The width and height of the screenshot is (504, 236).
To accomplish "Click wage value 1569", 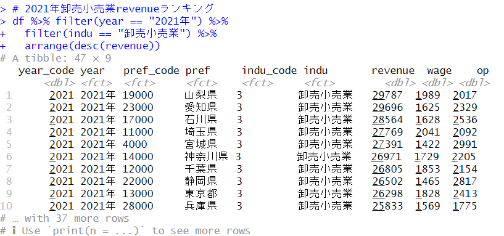I will click(x=428, y=206).
